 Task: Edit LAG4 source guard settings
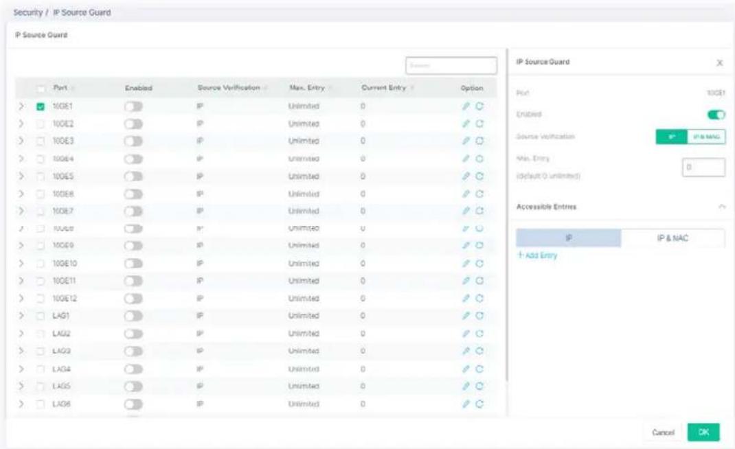coord(466,369)
